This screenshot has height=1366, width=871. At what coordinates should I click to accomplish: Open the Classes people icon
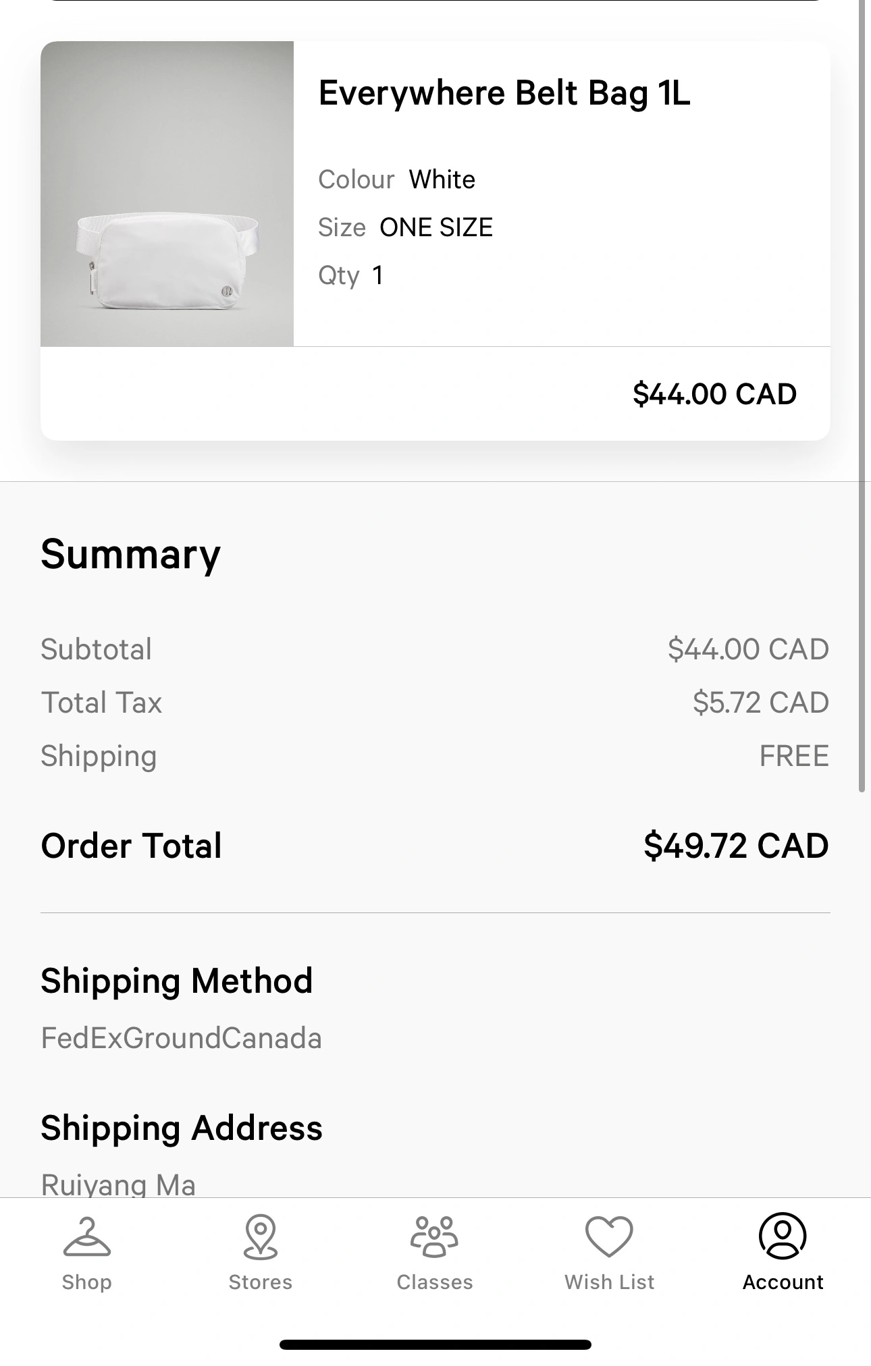(434, 1236)
